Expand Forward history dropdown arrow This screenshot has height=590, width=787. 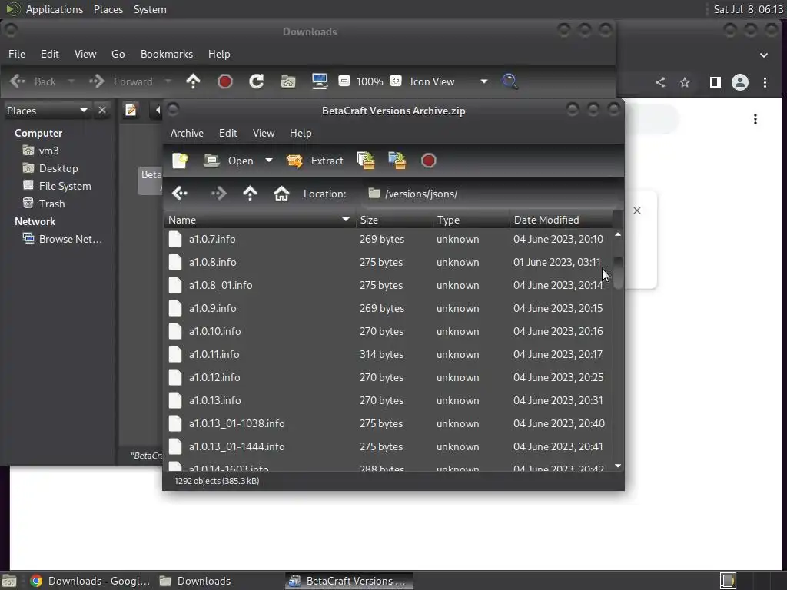click(168, 81)
